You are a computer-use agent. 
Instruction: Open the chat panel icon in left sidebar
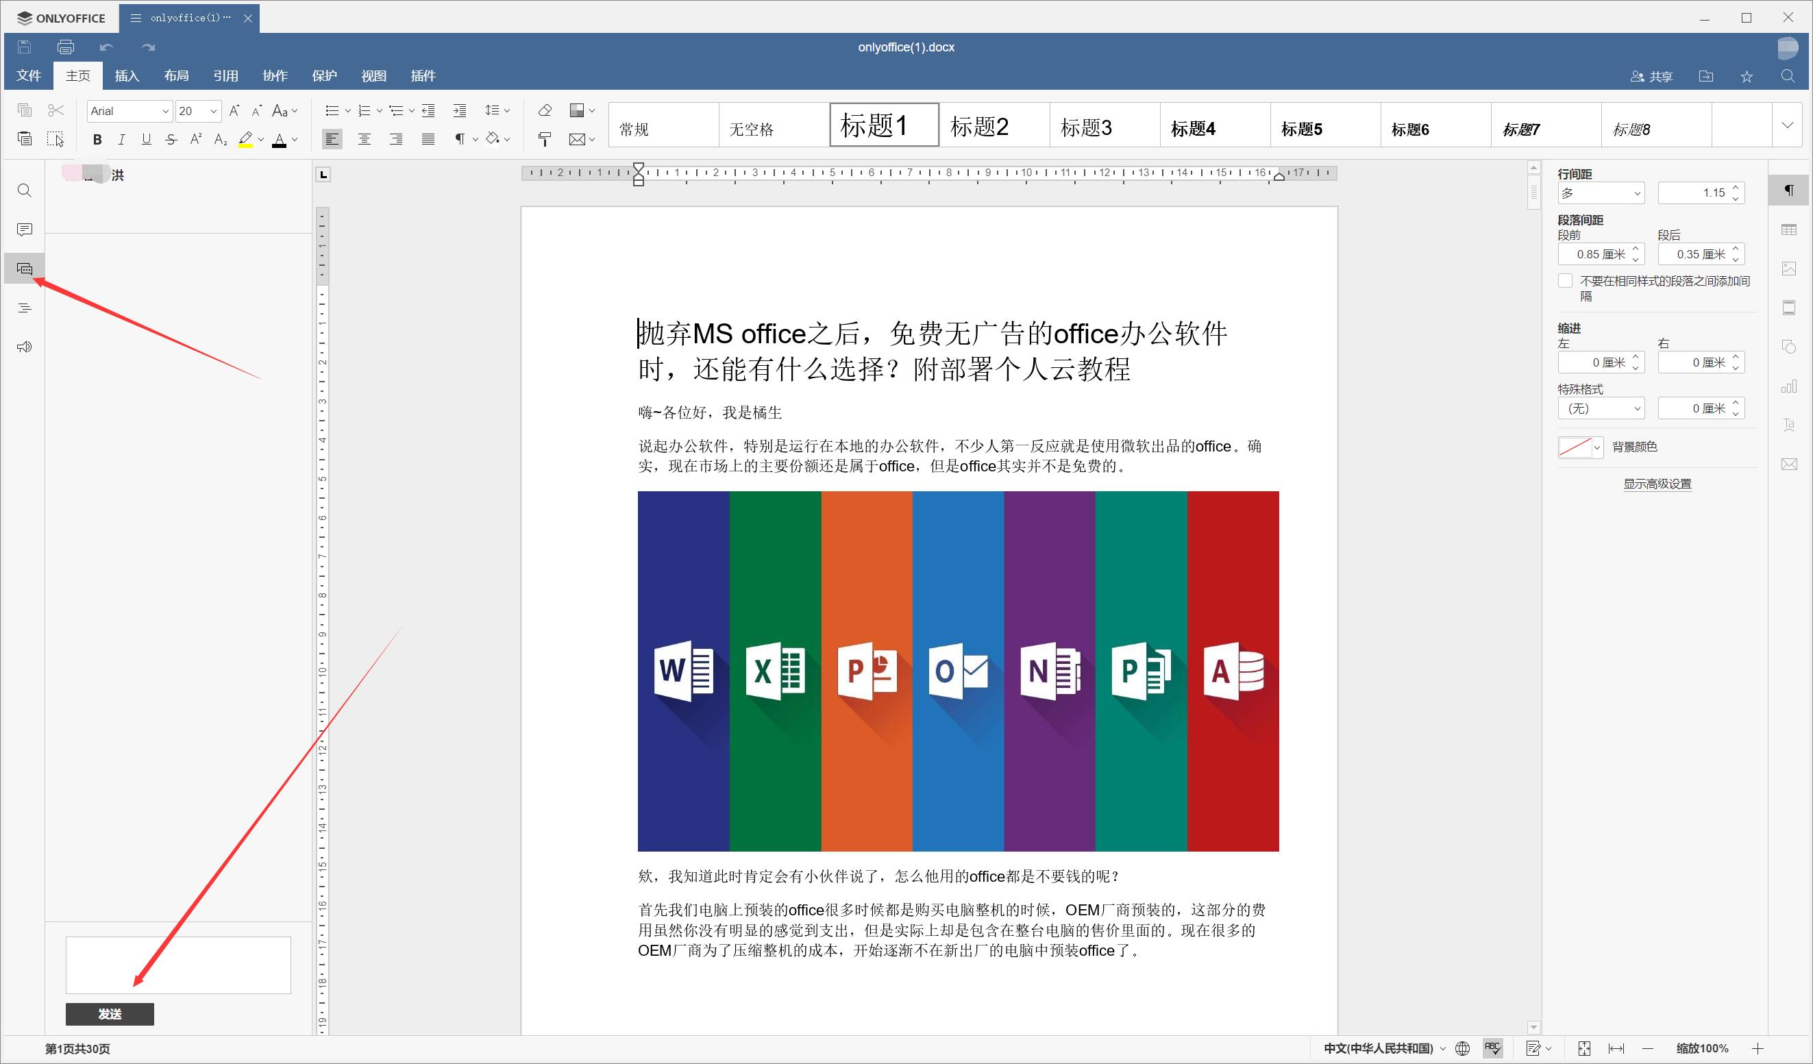point(24,269)
